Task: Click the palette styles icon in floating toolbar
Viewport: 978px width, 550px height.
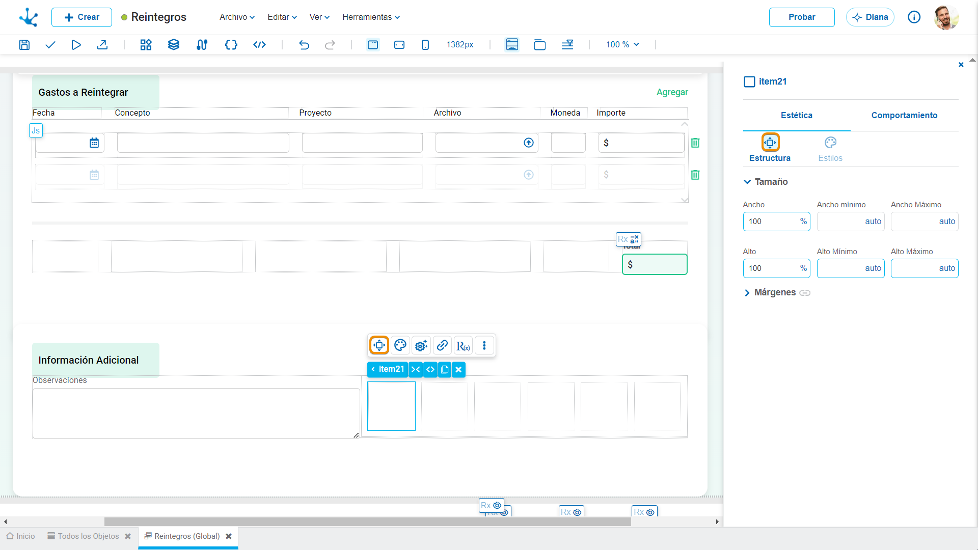Action: (400, 345)
